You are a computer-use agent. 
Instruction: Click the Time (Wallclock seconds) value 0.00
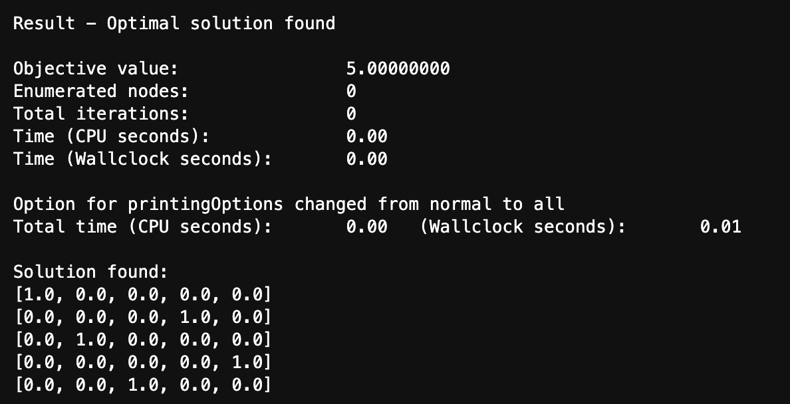coord(366,159)
